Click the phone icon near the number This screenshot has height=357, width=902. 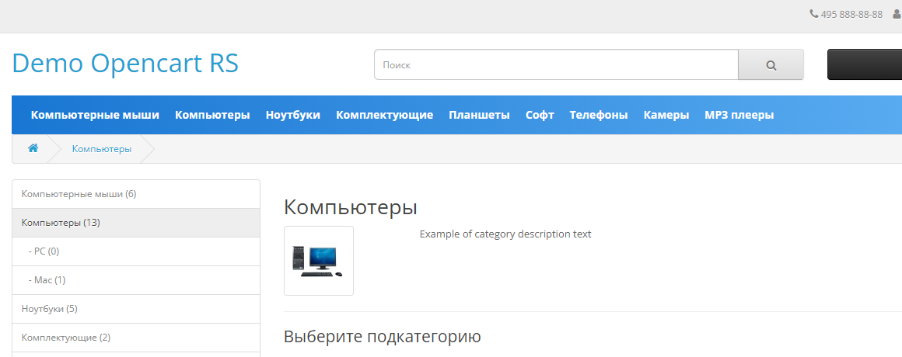point(813,14)
